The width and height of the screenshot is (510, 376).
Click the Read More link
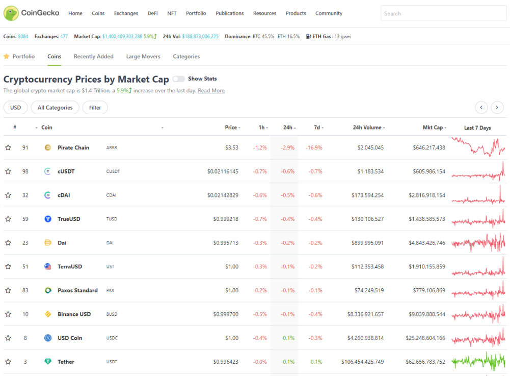click(211, 91)
